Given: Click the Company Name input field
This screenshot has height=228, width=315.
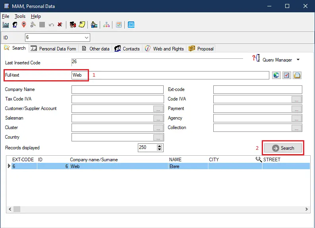Looking at the screenshot, I should [x=118, y=90].
